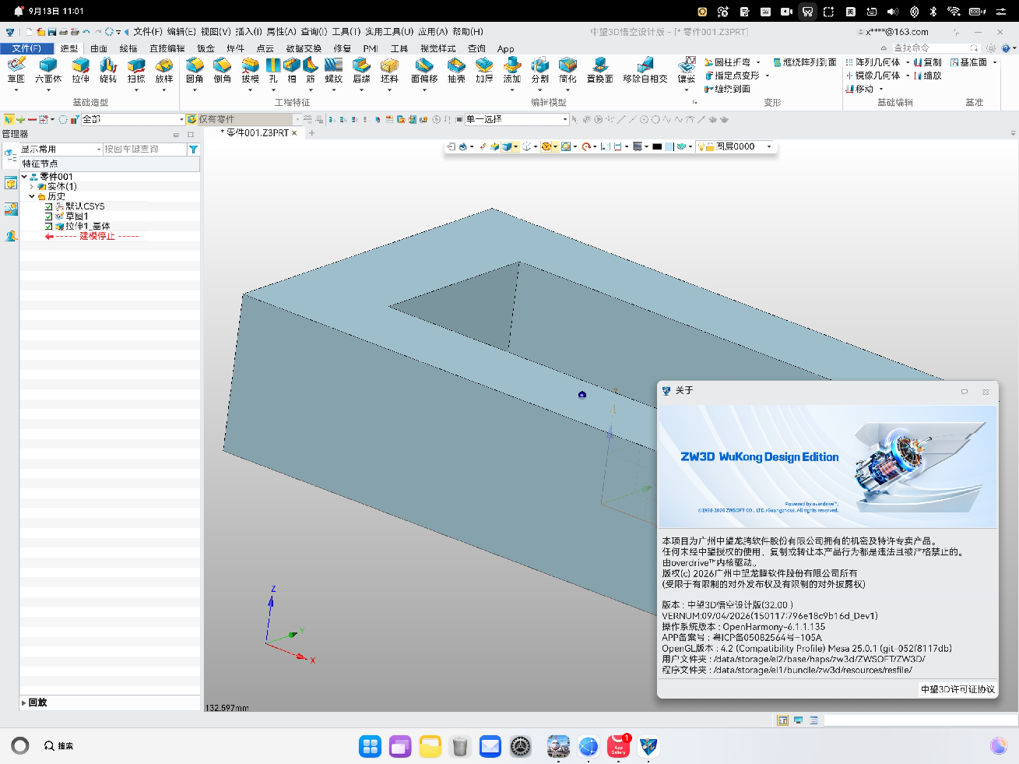Expand the 回放 playback section
This screenshot has height=764, width=1019.
tap(24, 702)
